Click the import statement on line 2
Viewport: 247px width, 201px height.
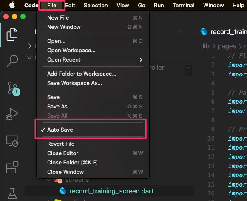click(x=237, y=65)
